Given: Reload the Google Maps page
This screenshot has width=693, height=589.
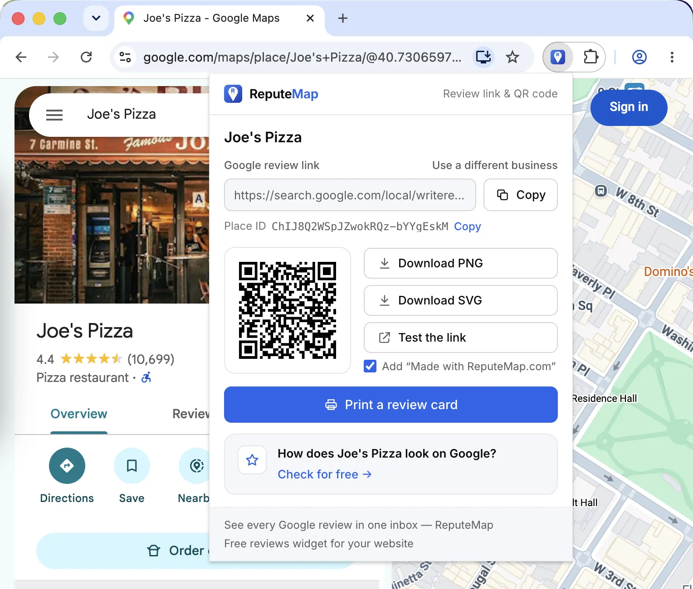Looking at the screenshot, I should (x=86, y=57).
